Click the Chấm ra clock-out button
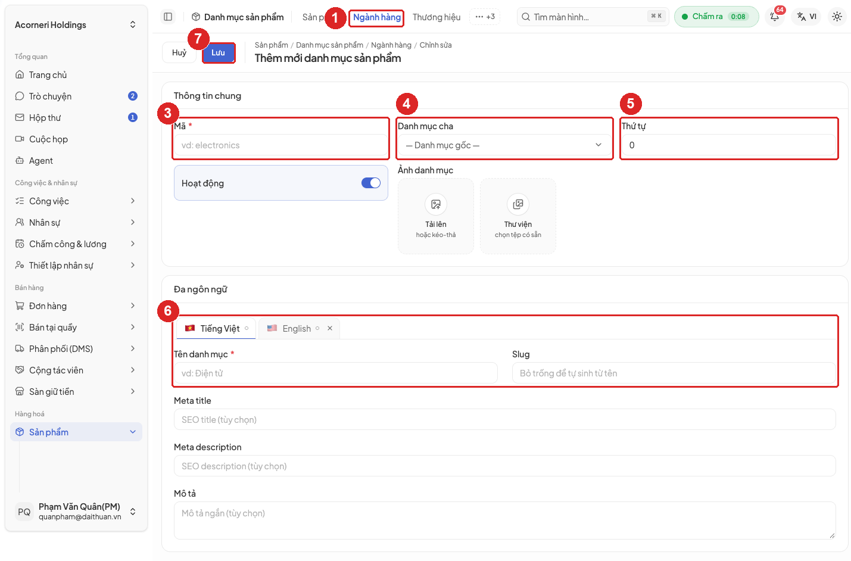The width and height of the screenshot is (851, 561). 716,17
